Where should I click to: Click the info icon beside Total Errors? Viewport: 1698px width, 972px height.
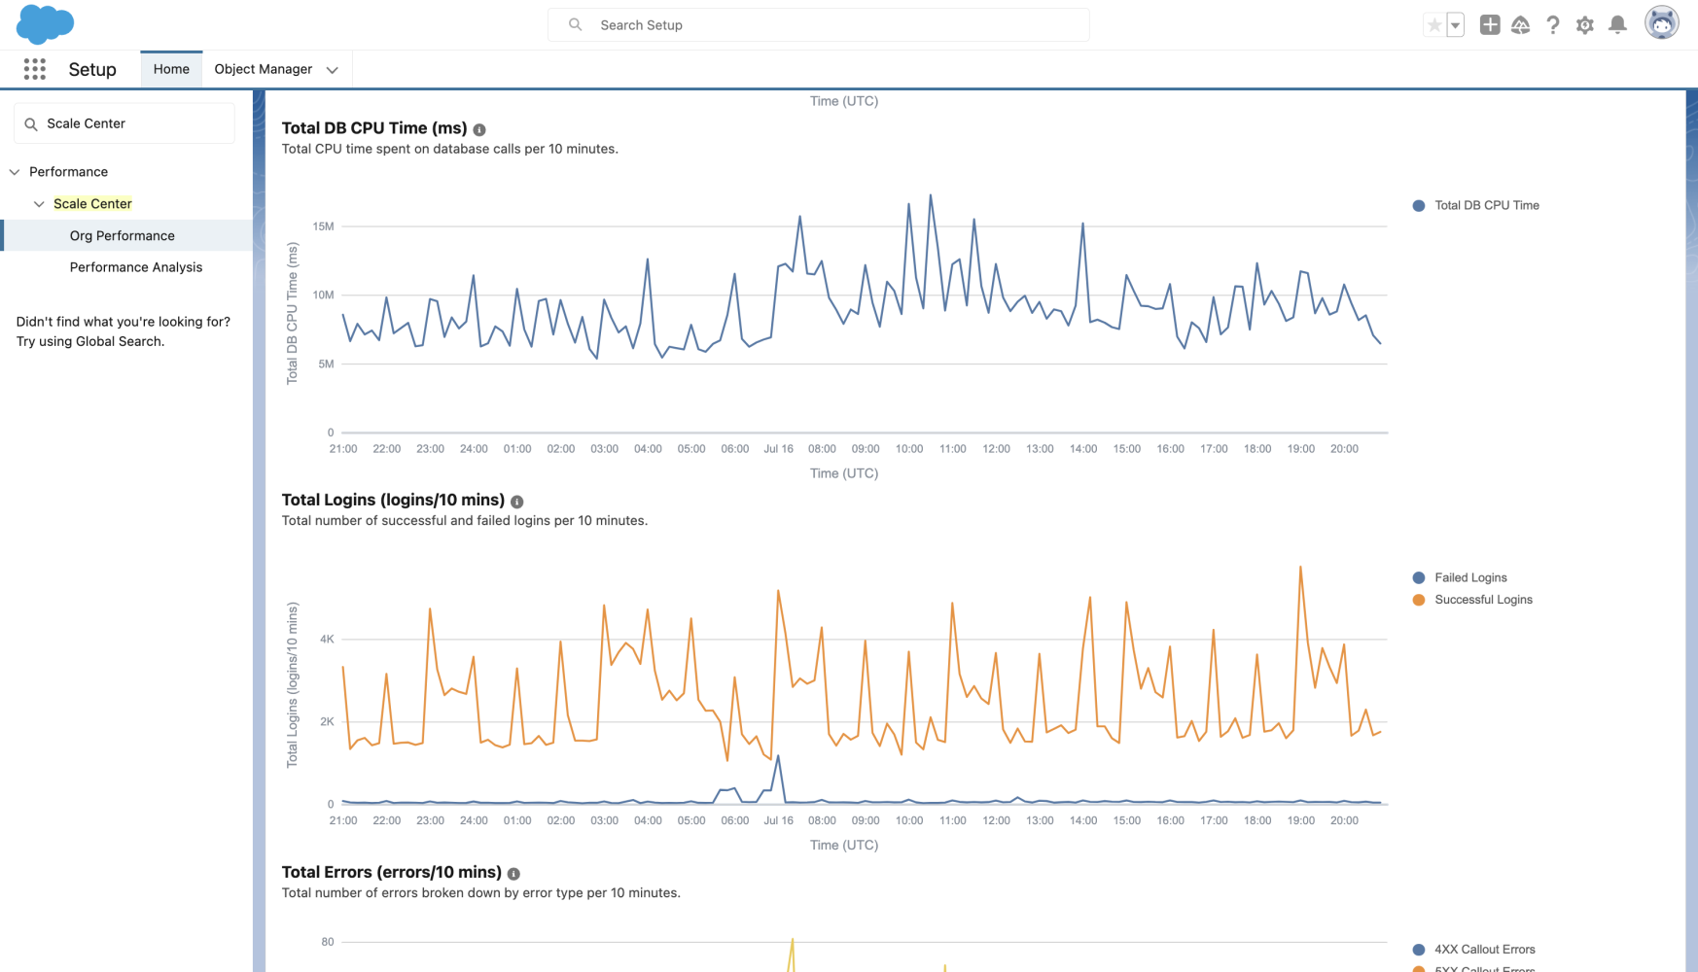(x=514, y=873)
